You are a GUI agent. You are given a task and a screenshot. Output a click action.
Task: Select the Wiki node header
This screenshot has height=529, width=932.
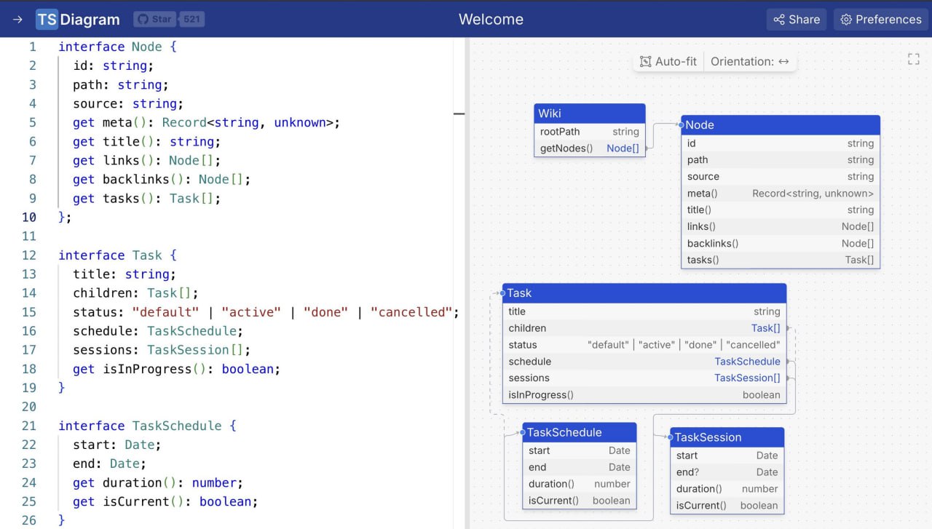coord(589,114)
